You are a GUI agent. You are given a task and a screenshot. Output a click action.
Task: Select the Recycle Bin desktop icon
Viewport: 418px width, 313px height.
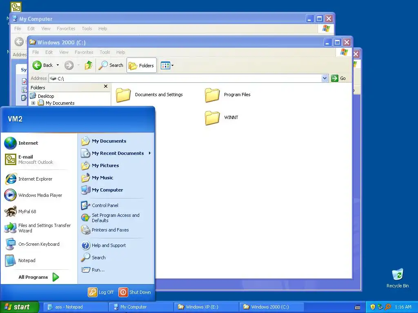pos(398,278)
